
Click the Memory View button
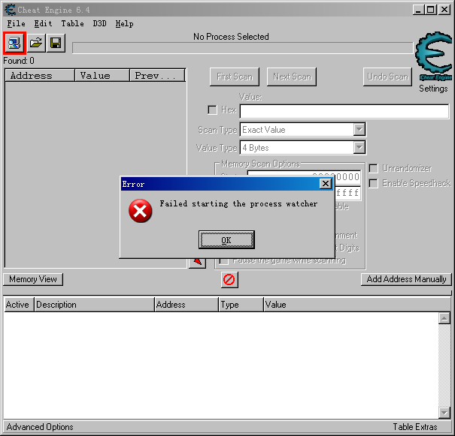33,279
